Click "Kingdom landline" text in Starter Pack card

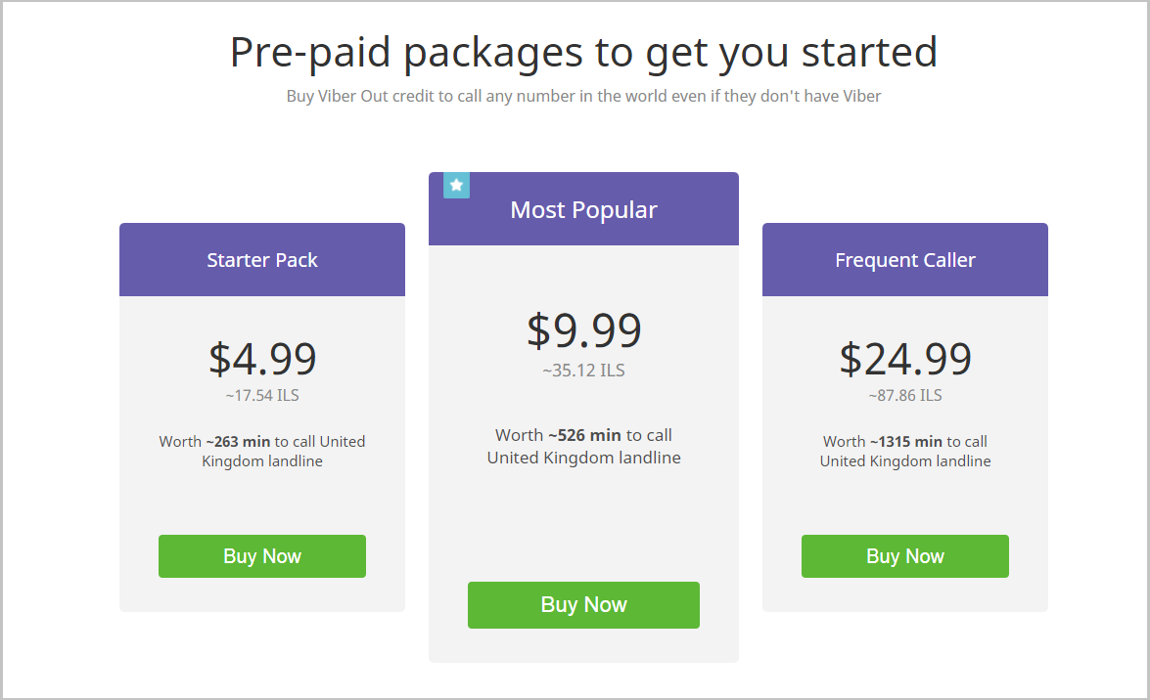pyautogui.click(x=262, y=461)
